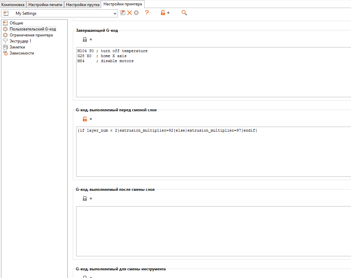The height and width of the screenshot is (278, 351).
Task: Click the orange unlocked padlock in top toolbar
Action: 163,13
